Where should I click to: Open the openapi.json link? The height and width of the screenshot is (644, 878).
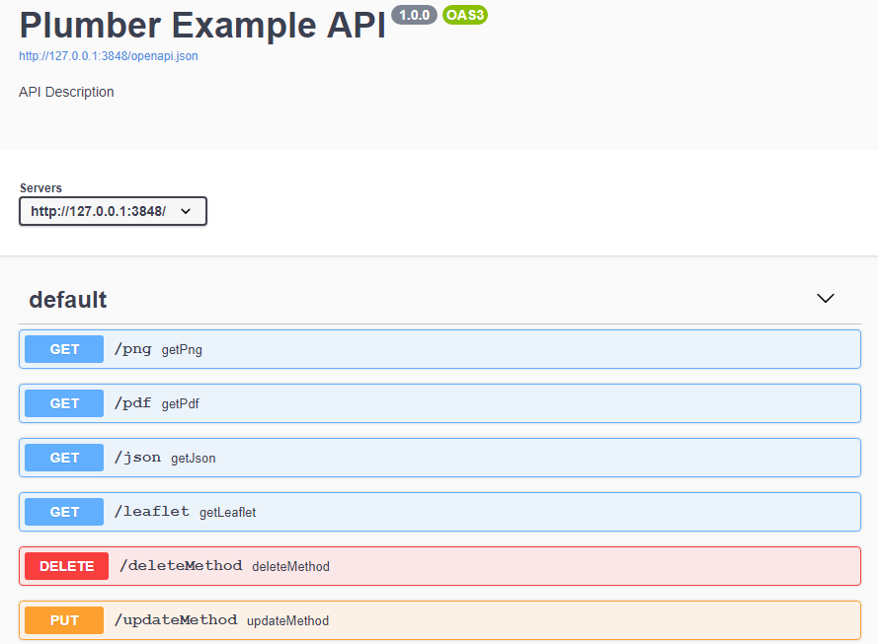(108, 56)
